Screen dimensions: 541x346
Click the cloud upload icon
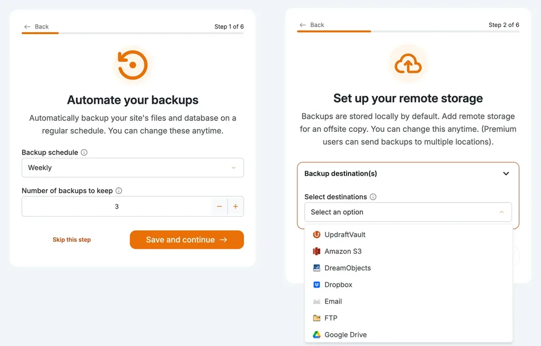tap(408, 64)
